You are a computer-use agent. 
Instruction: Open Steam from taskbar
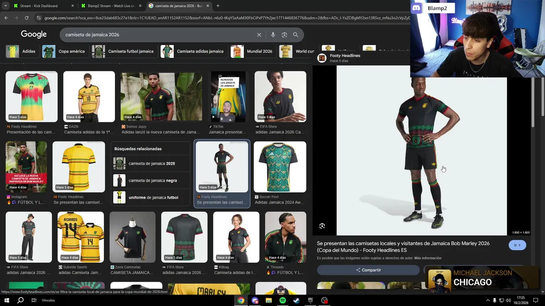click(296, 300)
